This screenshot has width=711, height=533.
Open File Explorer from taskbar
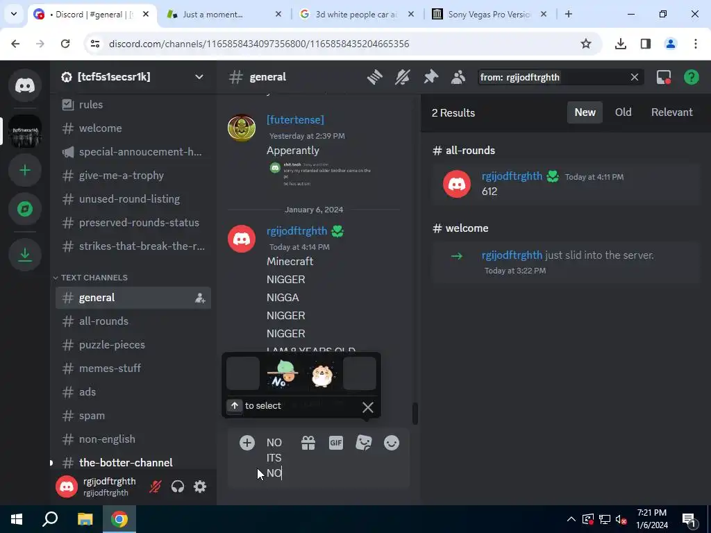85,519
